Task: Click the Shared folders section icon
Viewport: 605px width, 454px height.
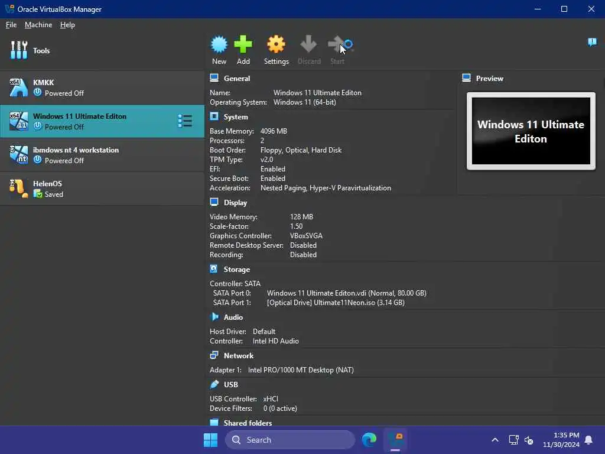Action: 214,422
